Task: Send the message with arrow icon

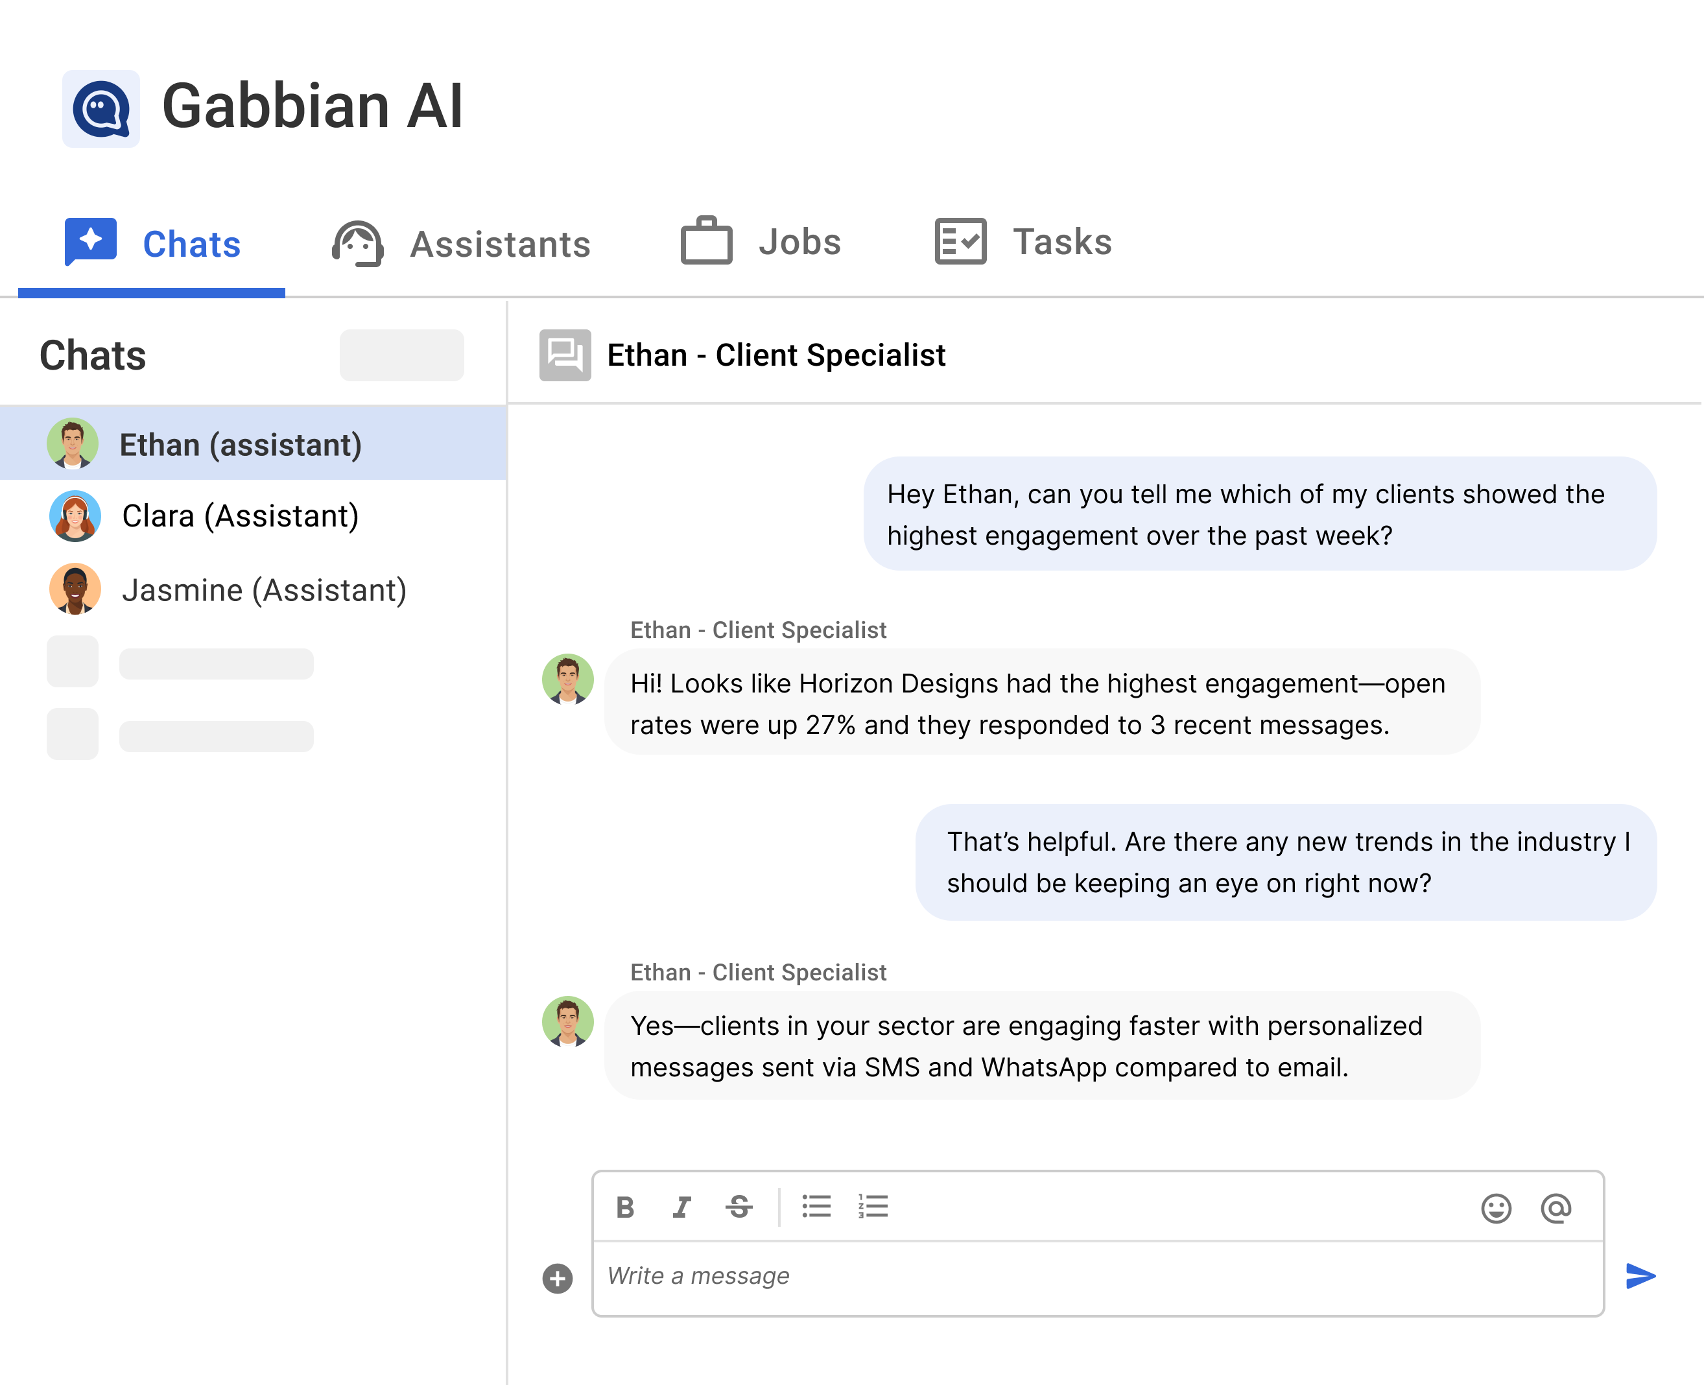Action: (1640, 1275)
